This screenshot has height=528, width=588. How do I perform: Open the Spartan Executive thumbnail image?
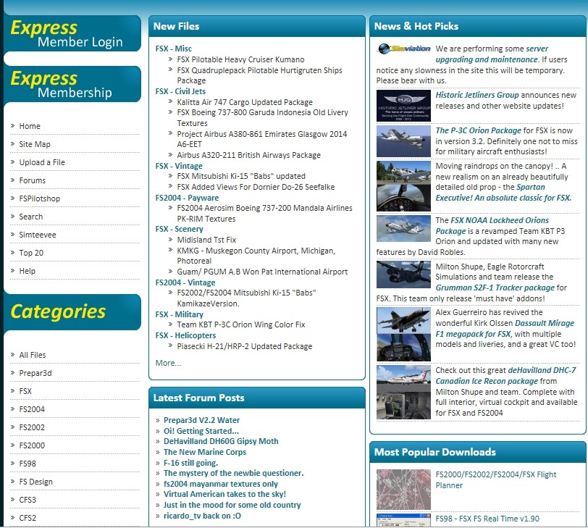[x=403, y=186]
